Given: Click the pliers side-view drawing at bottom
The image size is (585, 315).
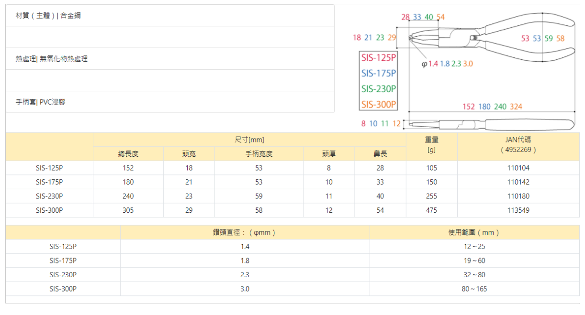Looking at the screenshot, I should click(488, 124).
